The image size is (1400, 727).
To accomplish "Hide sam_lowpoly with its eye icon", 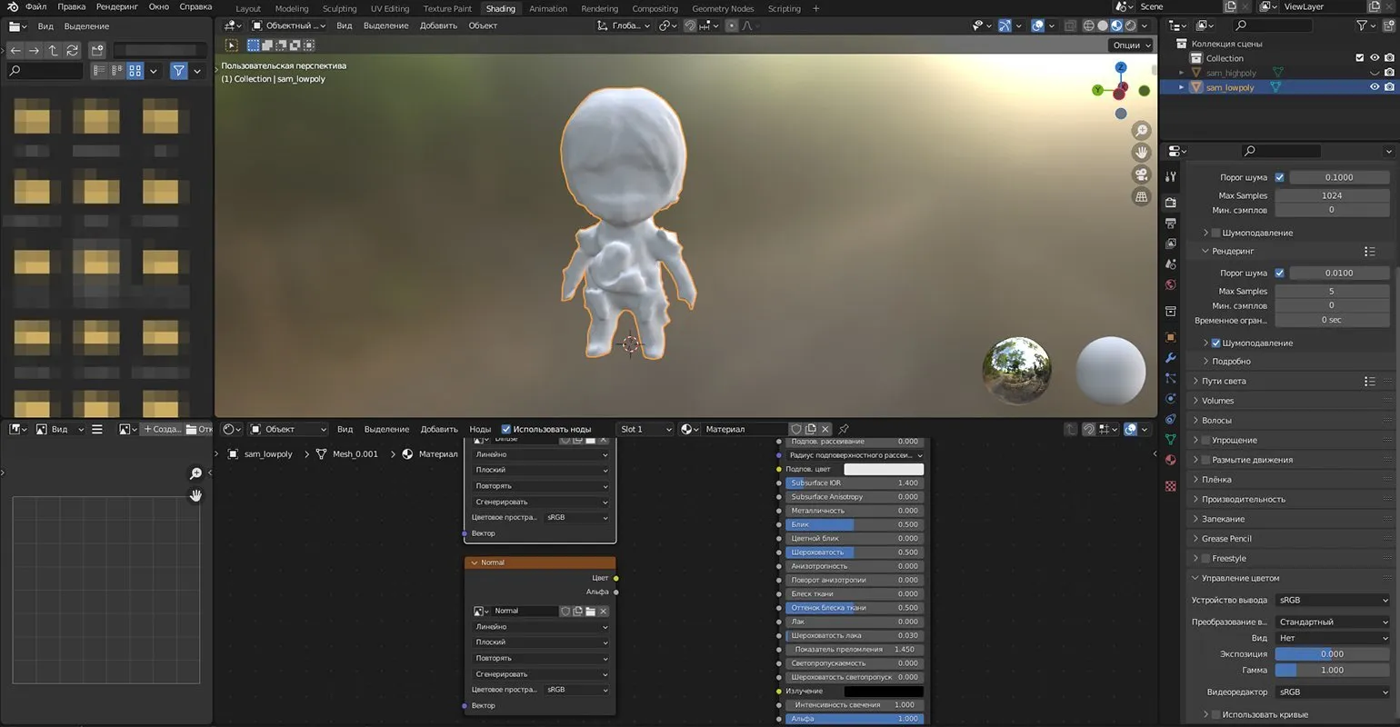I will pyautogui.click(x=1375, y=87).
